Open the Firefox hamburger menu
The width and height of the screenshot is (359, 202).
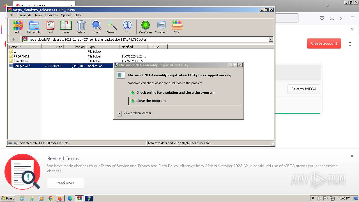tap(352, 18)
